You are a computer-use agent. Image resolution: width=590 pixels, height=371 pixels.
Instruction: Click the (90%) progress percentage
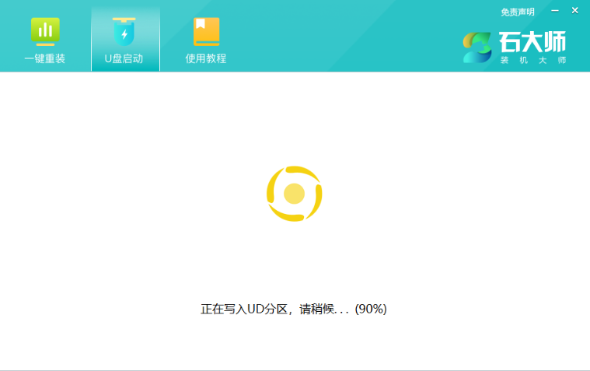371,309
